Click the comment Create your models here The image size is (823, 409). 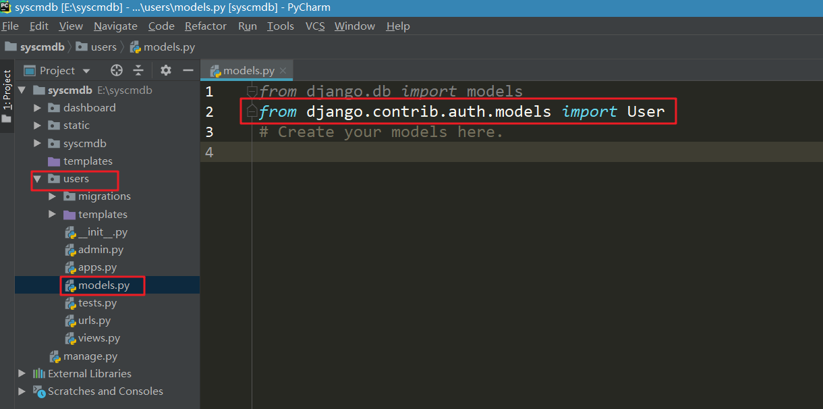point(381,132)
